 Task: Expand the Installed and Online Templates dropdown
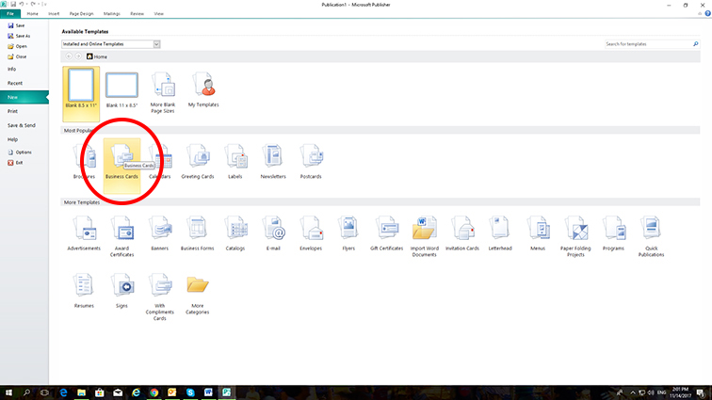point(156,44)
